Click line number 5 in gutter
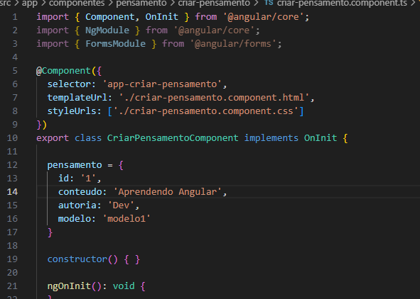Viewport: 420px width, 299px height. (15, 71)
